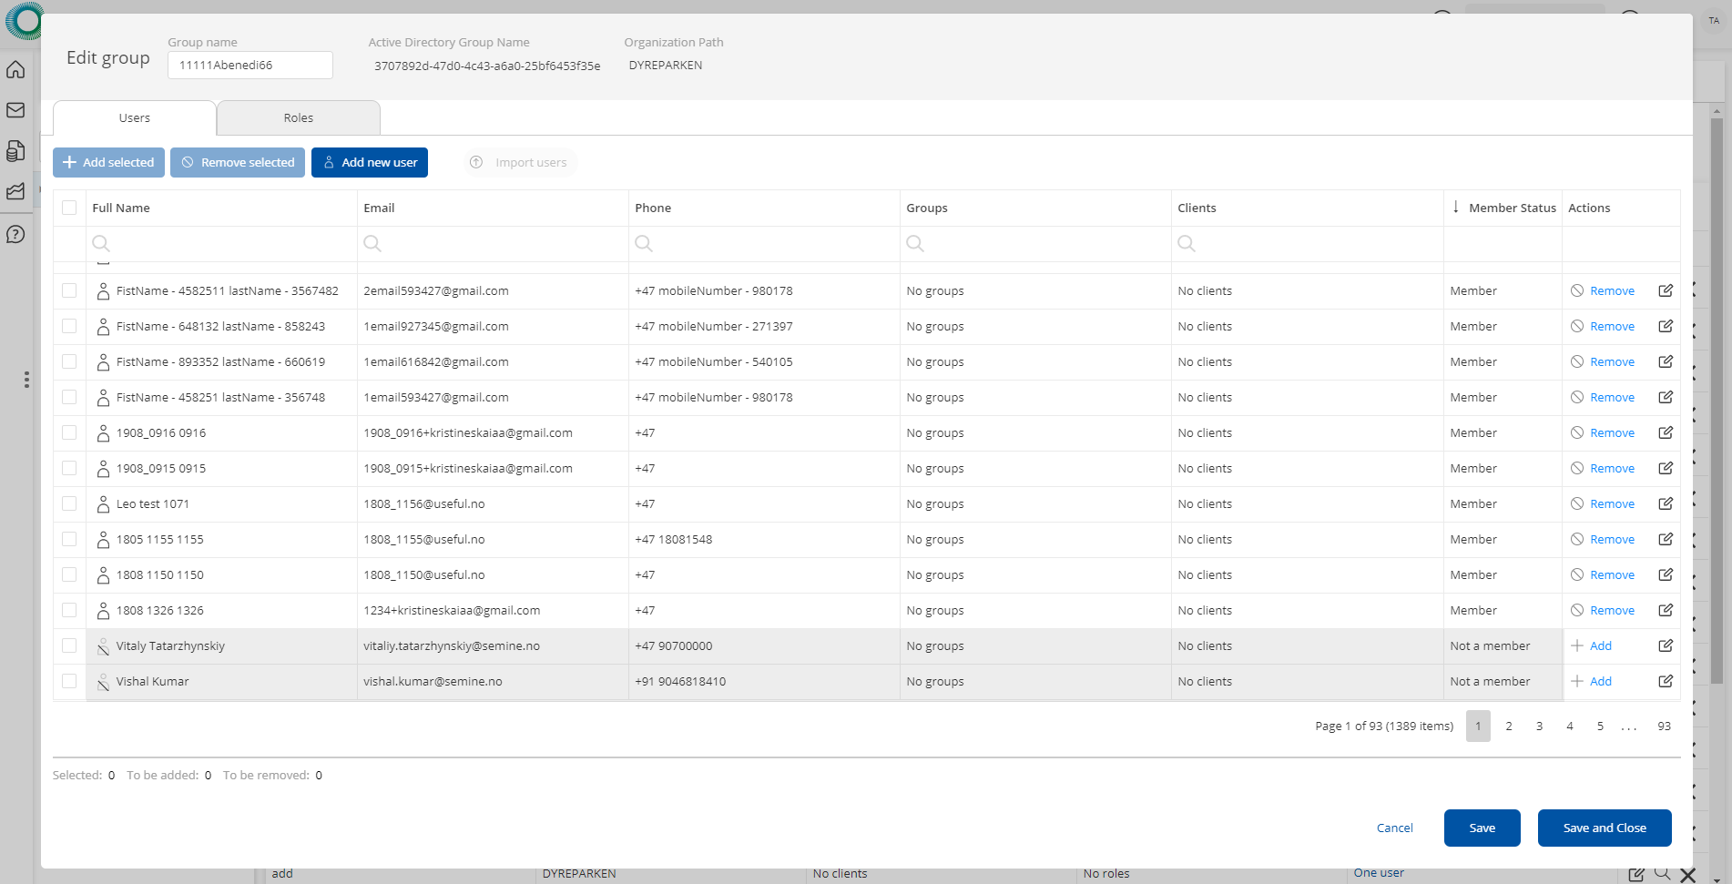Screen dimensions: 1732x884
Task: Open the Home icon in left sidebar
Action: [x=15, y=70]
